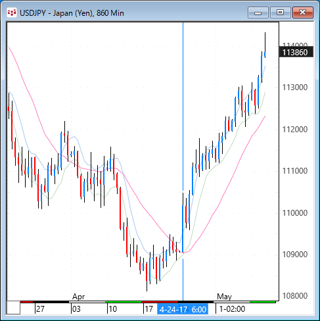
Task: Click the 110000 price axis label
Action: coord(295,212)
